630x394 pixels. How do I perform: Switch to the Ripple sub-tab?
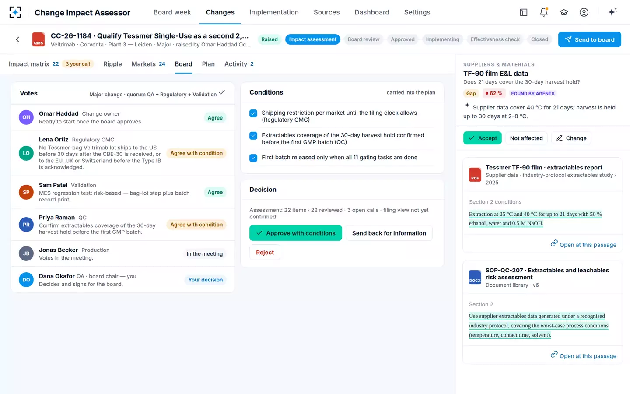click(x=112, y=64)
